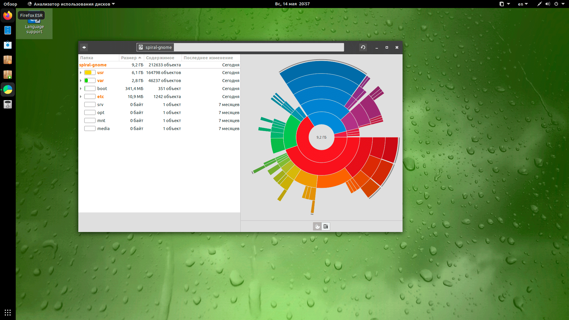Rescan the folder with the reload icon
Image resolution: width=569 pixels, height=320 pixels.
pyautogui.click(x=363, y=47)
